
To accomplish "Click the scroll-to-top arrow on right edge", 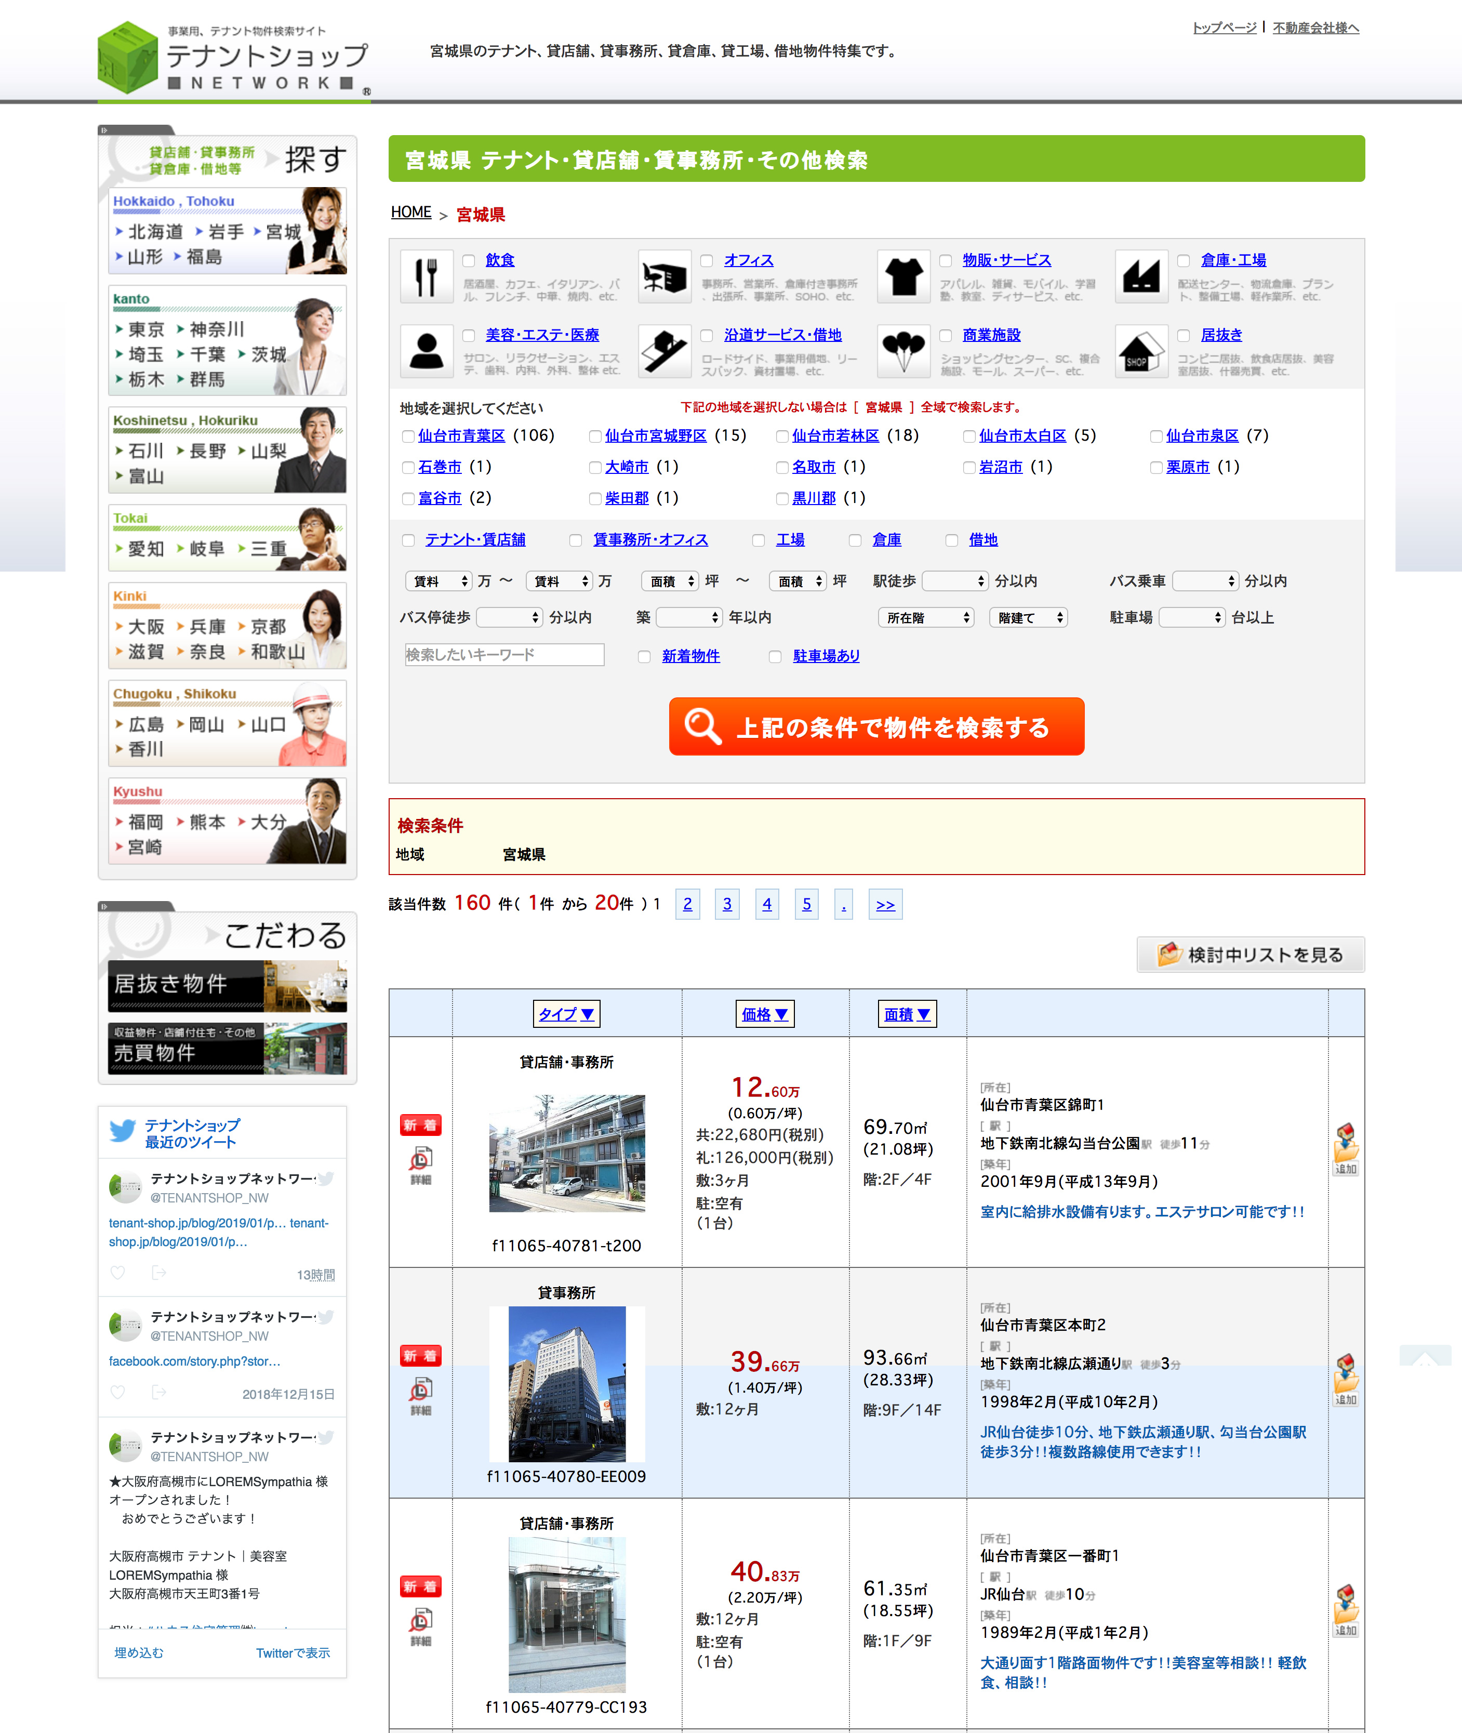I will click(x=1425, y=1355).
